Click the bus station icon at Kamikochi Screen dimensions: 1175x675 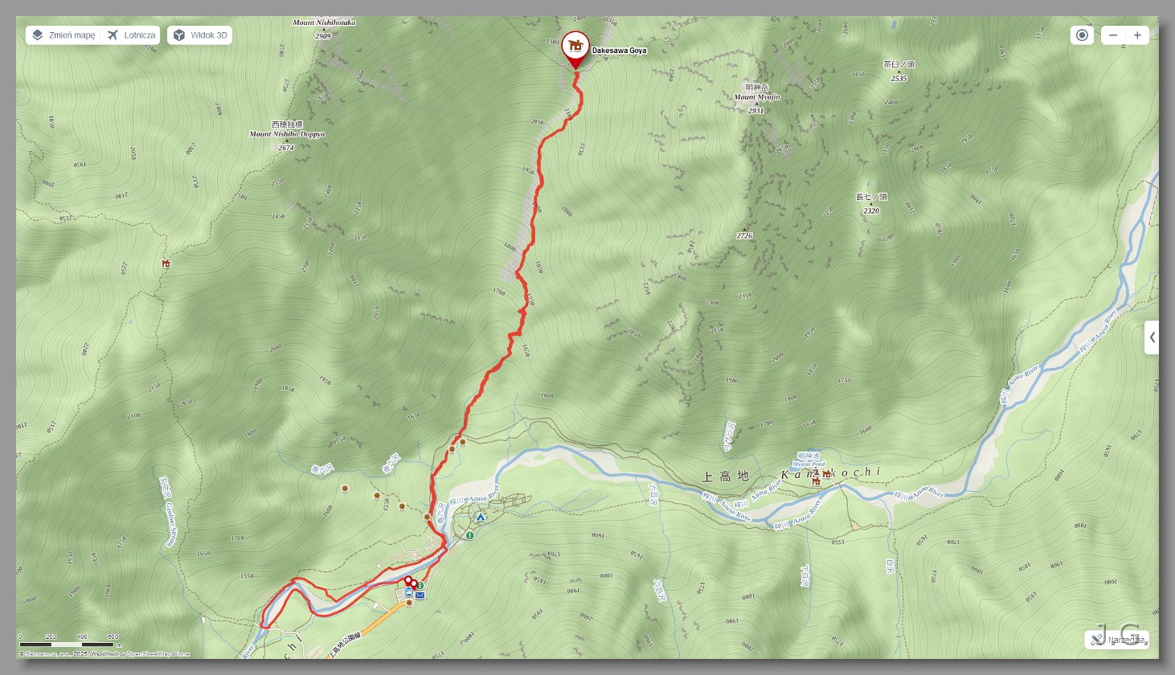(x=409, y=593)
